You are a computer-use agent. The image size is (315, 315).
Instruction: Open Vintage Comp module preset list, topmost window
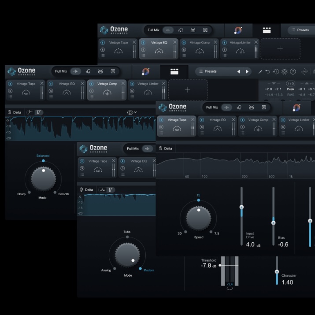pyautogui.click(x=184, y=56)
